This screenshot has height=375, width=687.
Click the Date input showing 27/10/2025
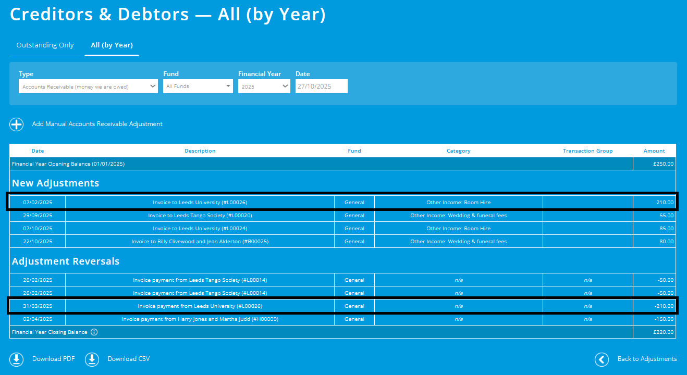point(321,86)
